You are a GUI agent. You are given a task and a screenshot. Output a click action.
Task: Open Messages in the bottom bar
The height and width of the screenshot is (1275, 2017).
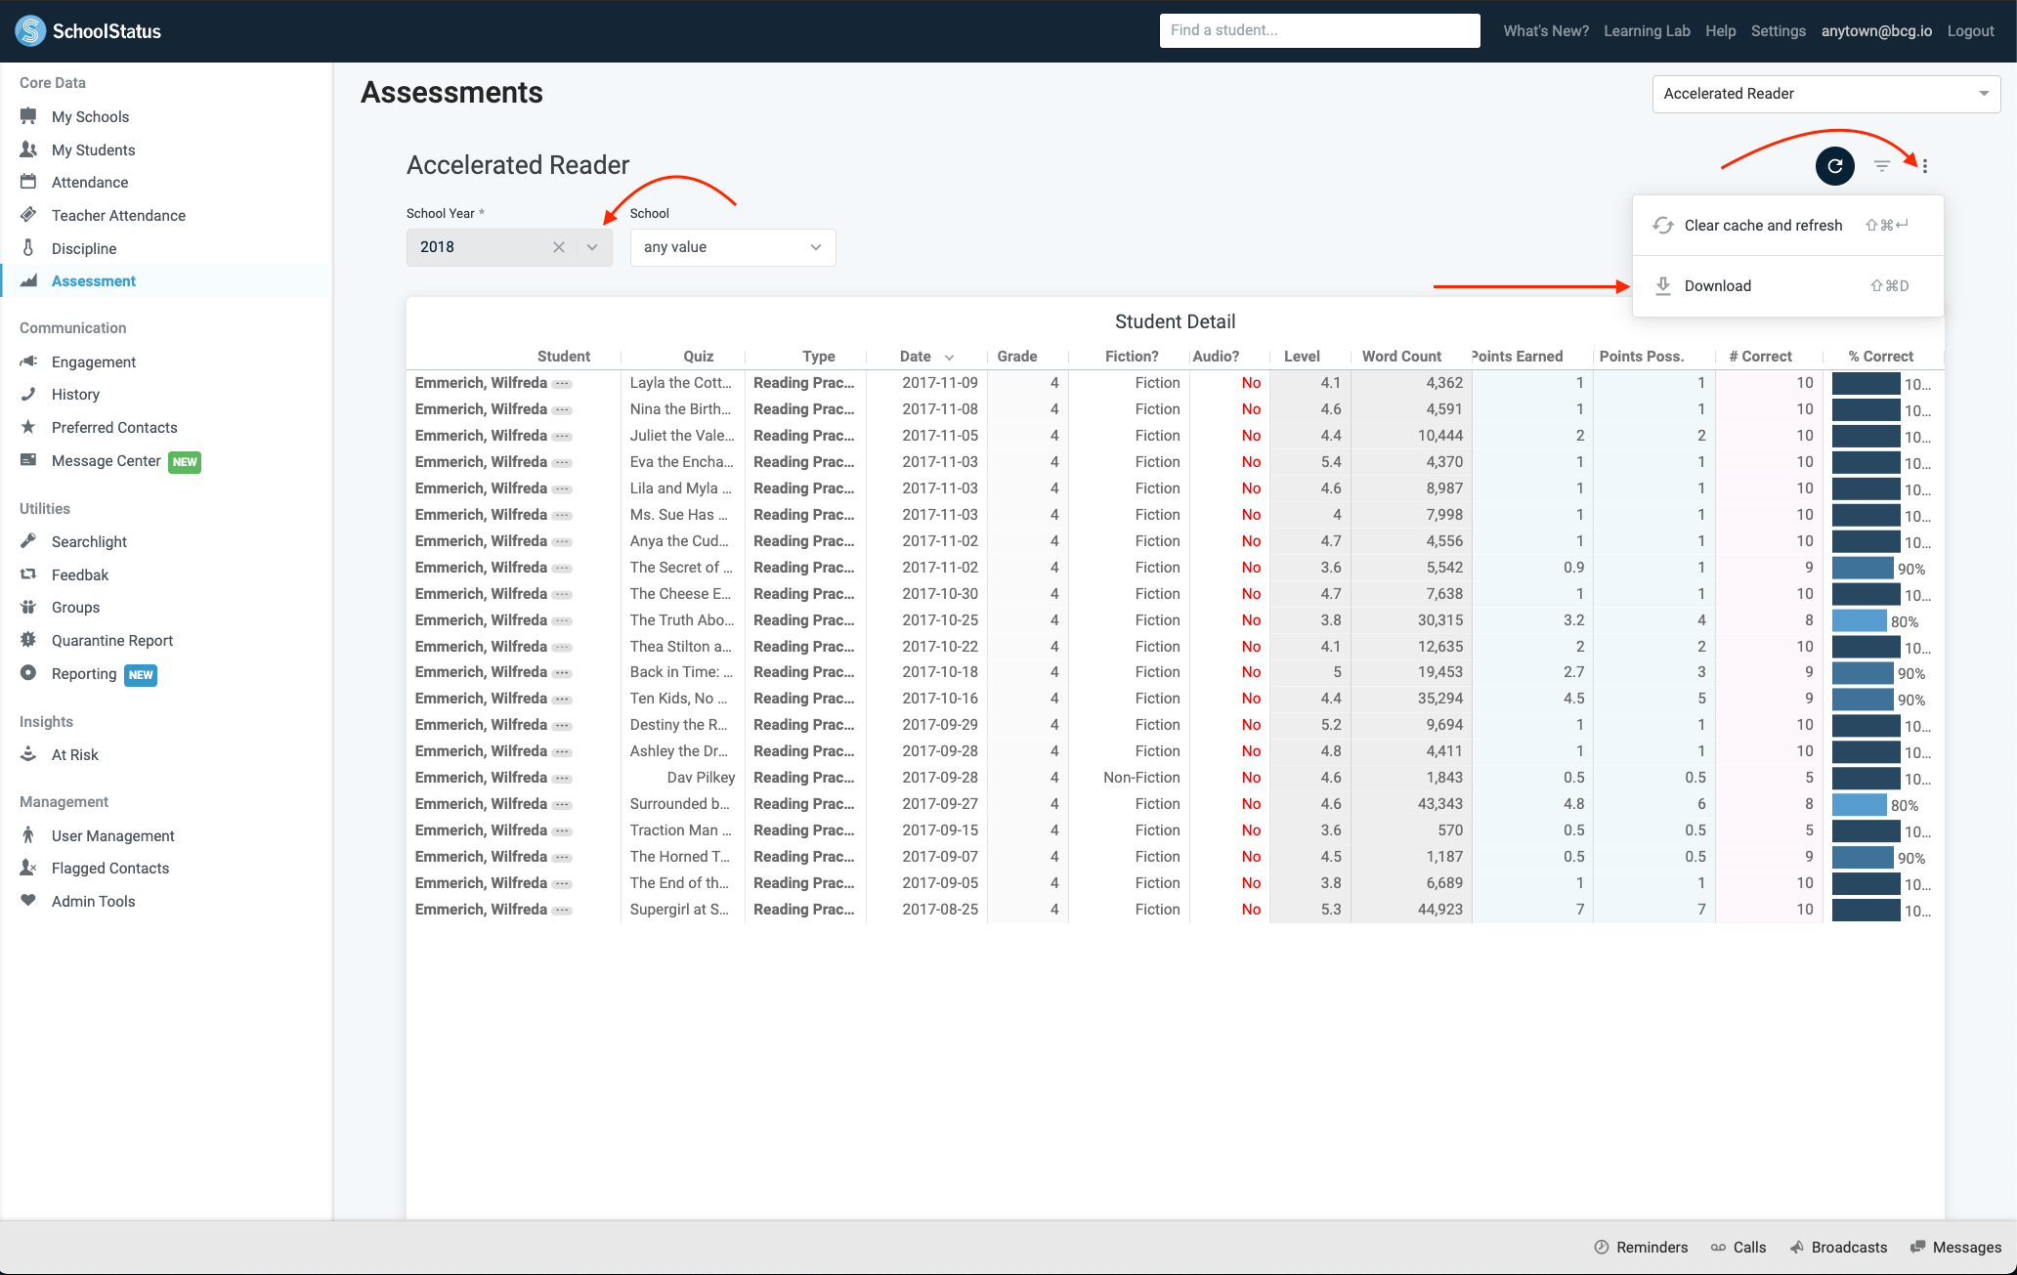pos(1956,1247)
